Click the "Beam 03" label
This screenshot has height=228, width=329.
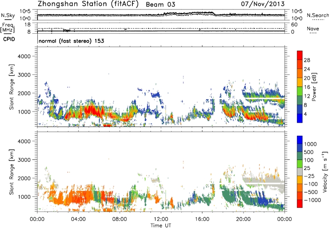(x=160, y=5)
